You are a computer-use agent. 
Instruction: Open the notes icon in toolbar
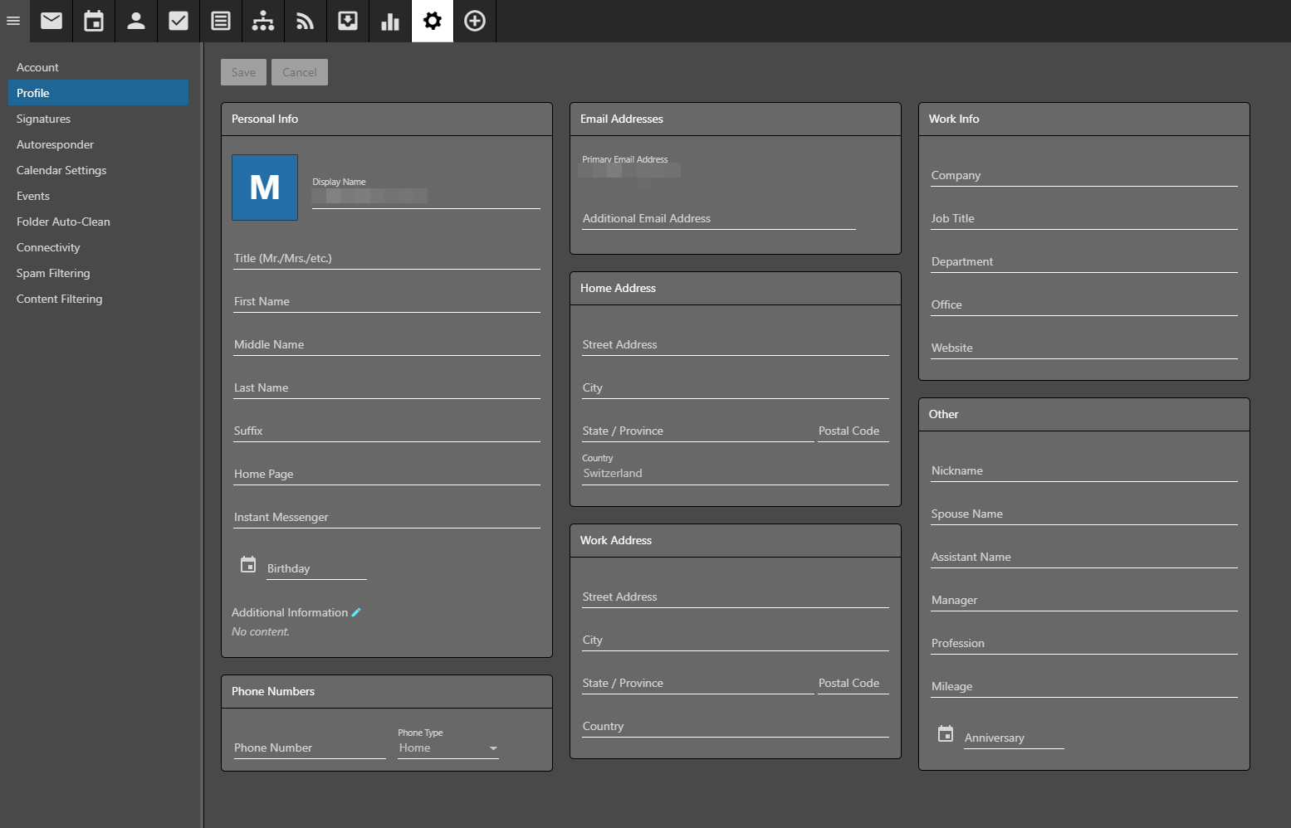(x=221, y=21)
